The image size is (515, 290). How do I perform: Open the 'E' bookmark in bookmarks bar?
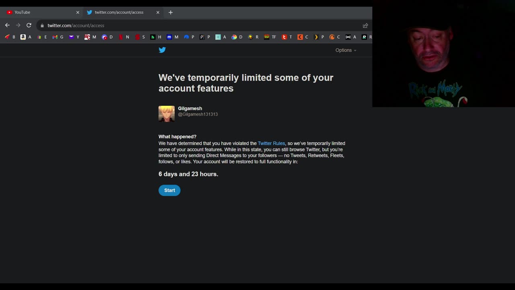coord(42,37)
